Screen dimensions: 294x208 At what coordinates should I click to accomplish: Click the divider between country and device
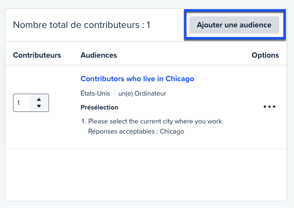coord(114,93)
